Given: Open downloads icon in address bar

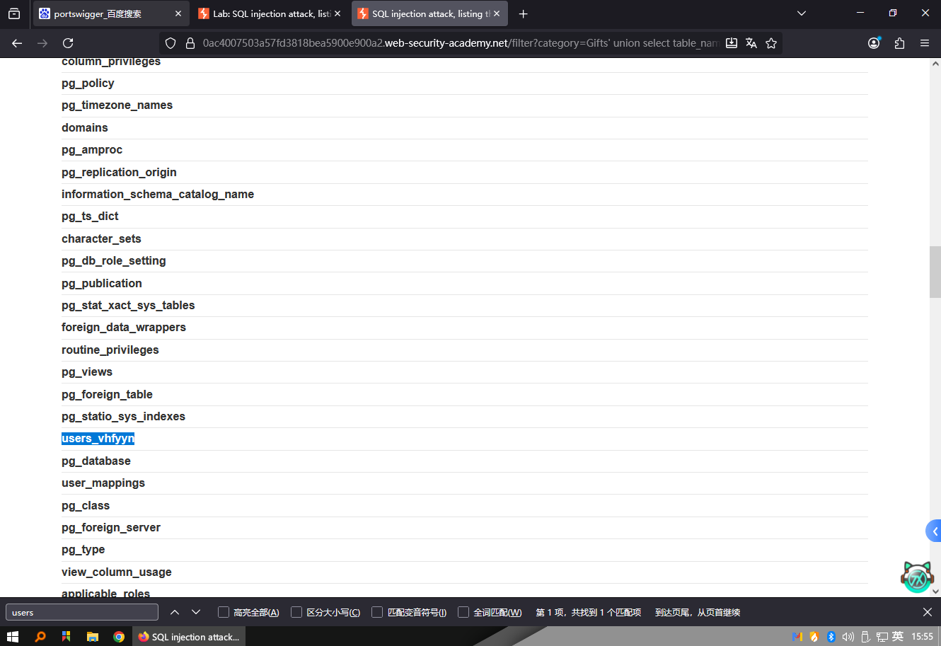Looking at the screenshot, I should pos(732,43).
